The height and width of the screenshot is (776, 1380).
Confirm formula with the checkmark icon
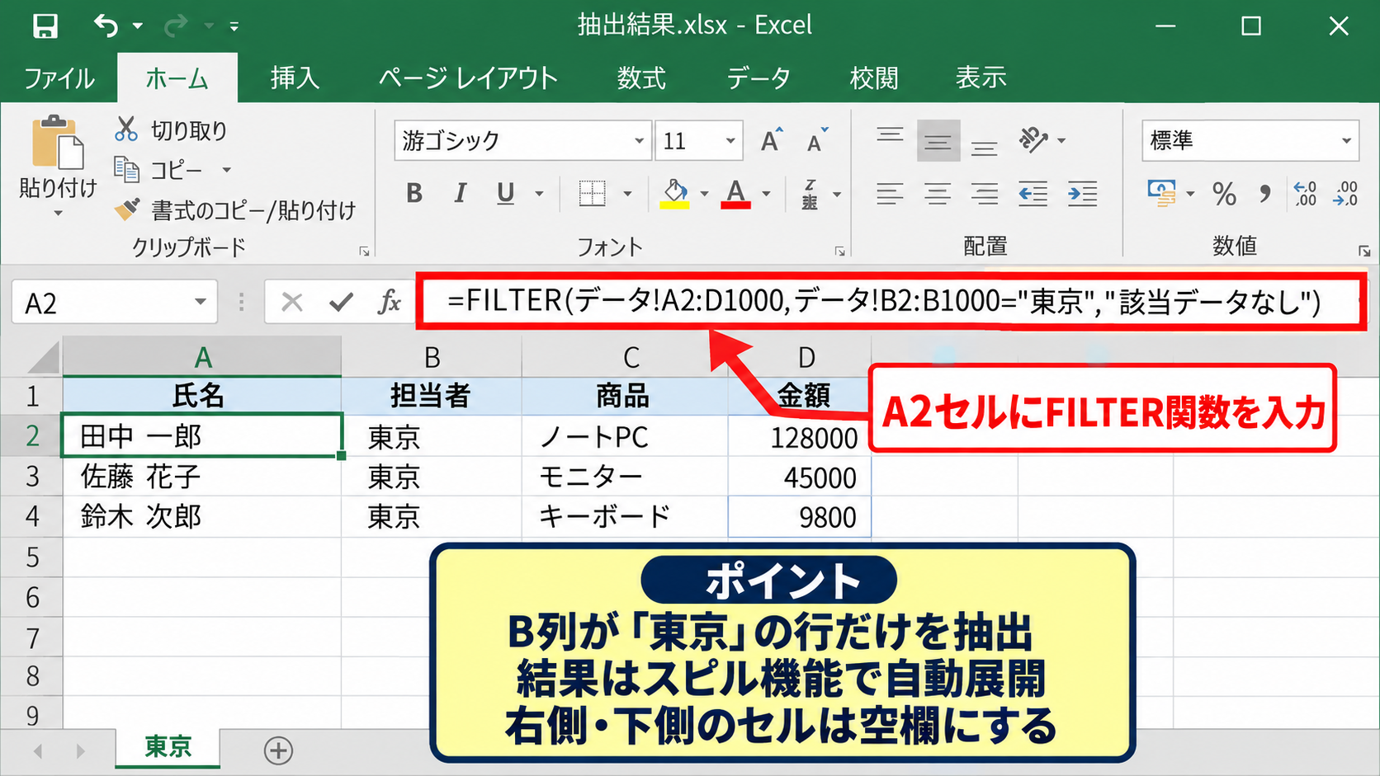(341, 303)
